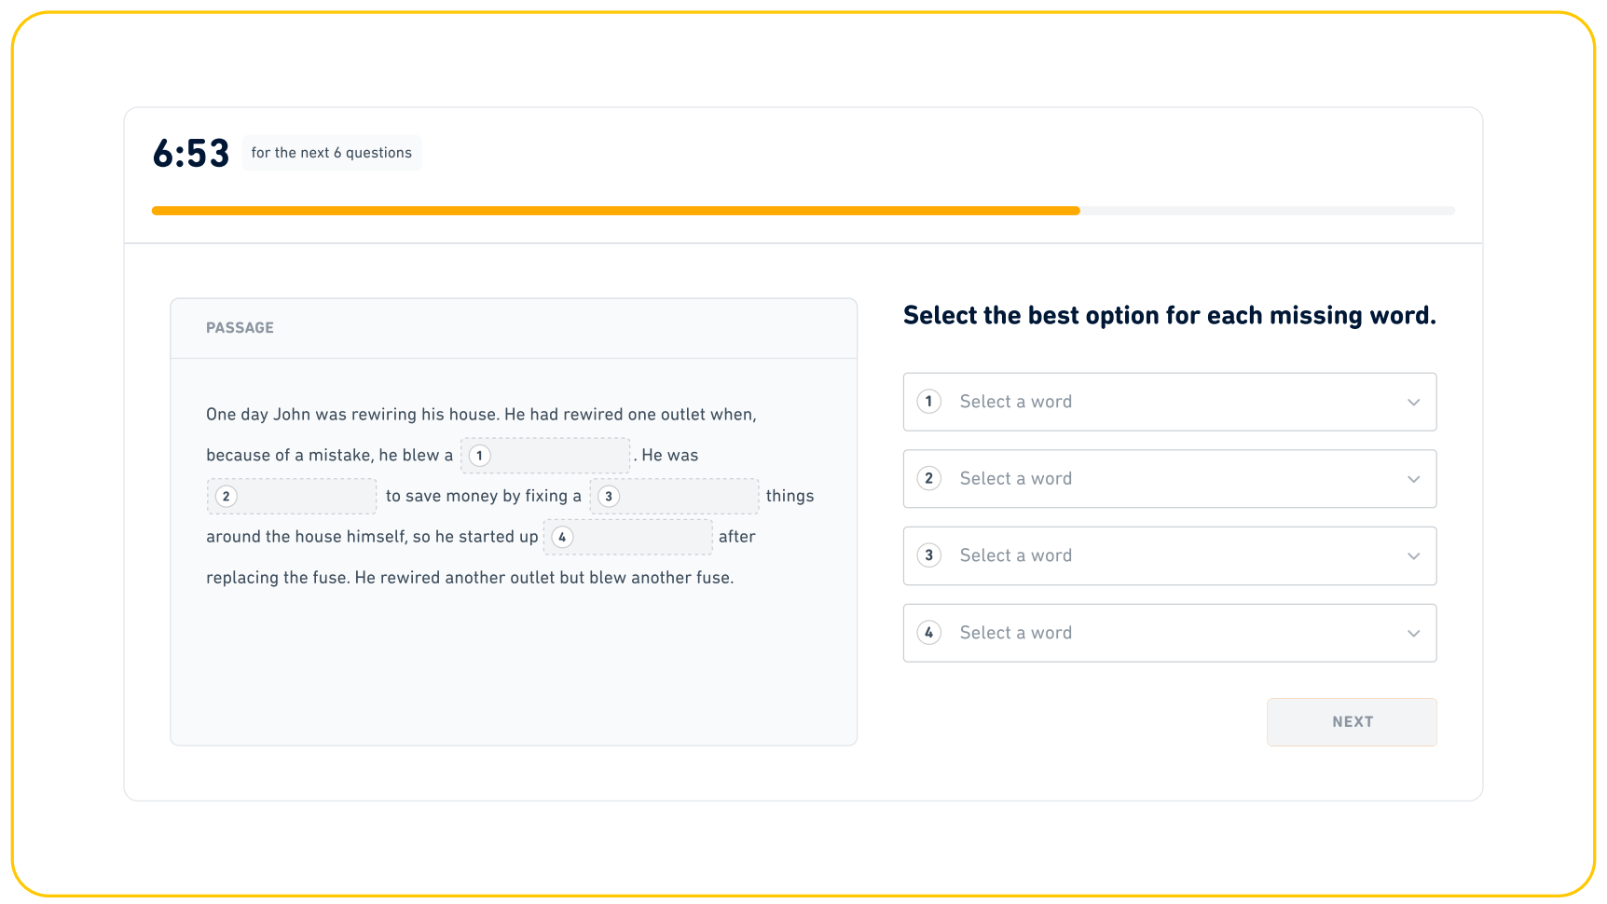Click the orange progress bar
The width and height of the screenshot is (1607, 904).
(615, 211)
